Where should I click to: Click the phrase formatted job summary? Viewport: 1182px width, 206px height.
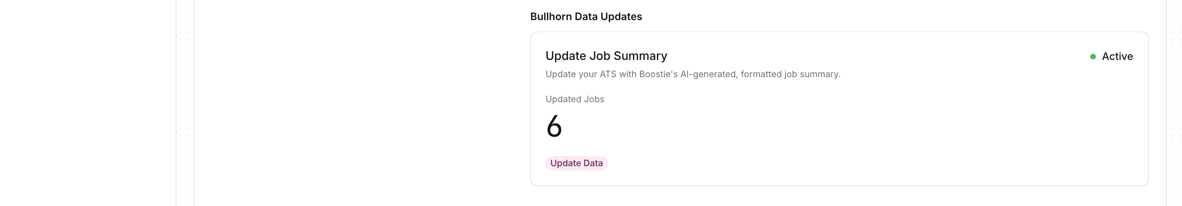(x=790, y=74)
